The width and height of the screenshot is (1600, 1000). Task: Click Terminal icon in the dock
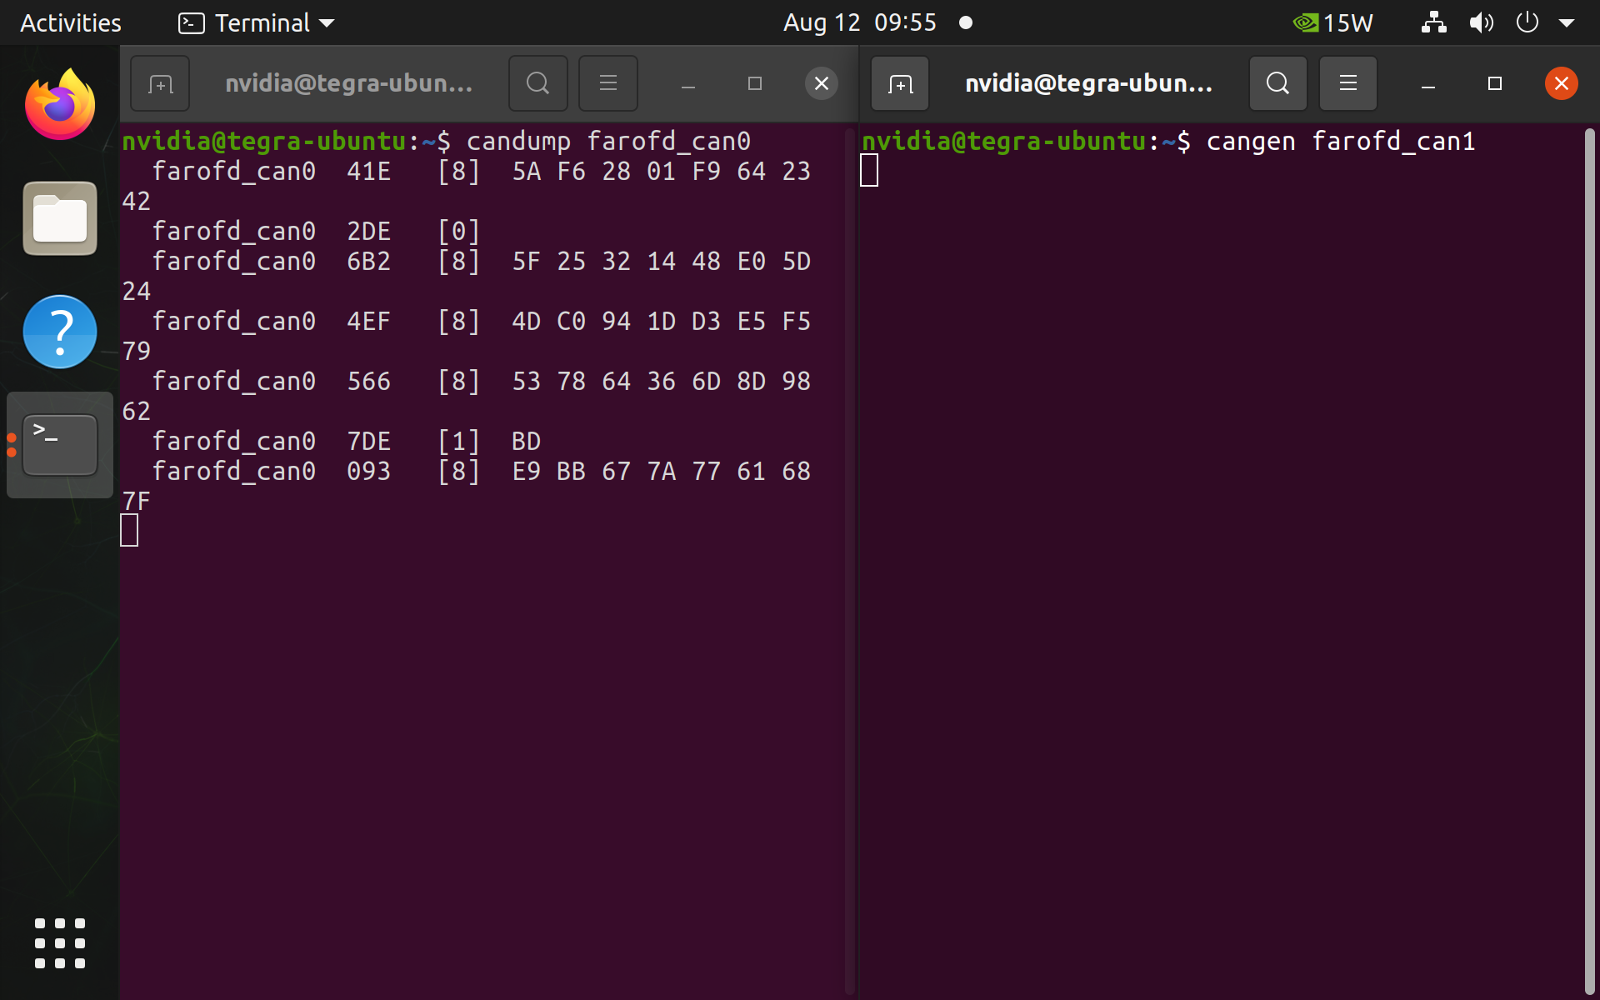(x=60, y=445)
